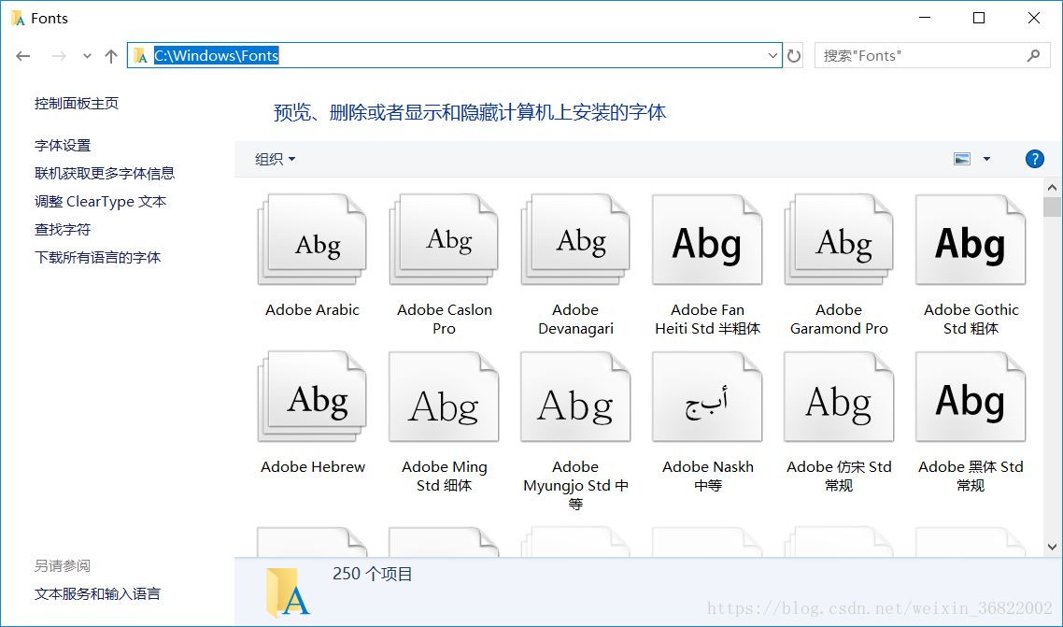
Task: Click the Adobe Hebrew name label
Action: pos(313,467)
